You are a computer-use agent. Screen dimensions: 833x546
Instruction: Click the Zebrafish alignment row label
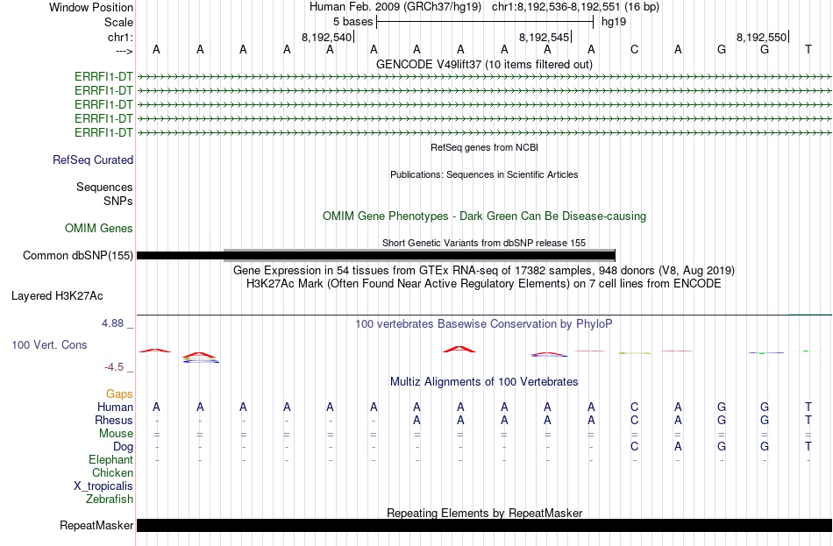(110, 500)
